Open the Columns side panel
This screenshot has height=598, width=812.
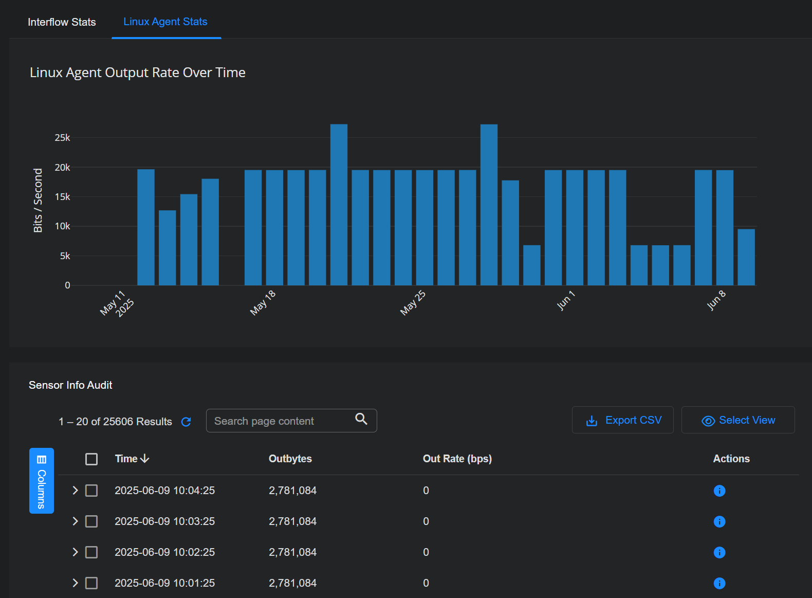tap(42, 481)
